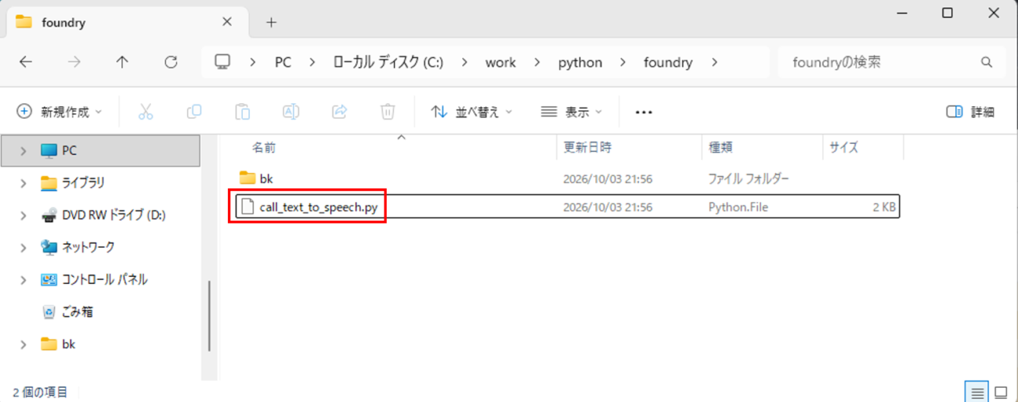Click foundry in the address breadcrumb
1018x402 pixels.
pos(668,63)
